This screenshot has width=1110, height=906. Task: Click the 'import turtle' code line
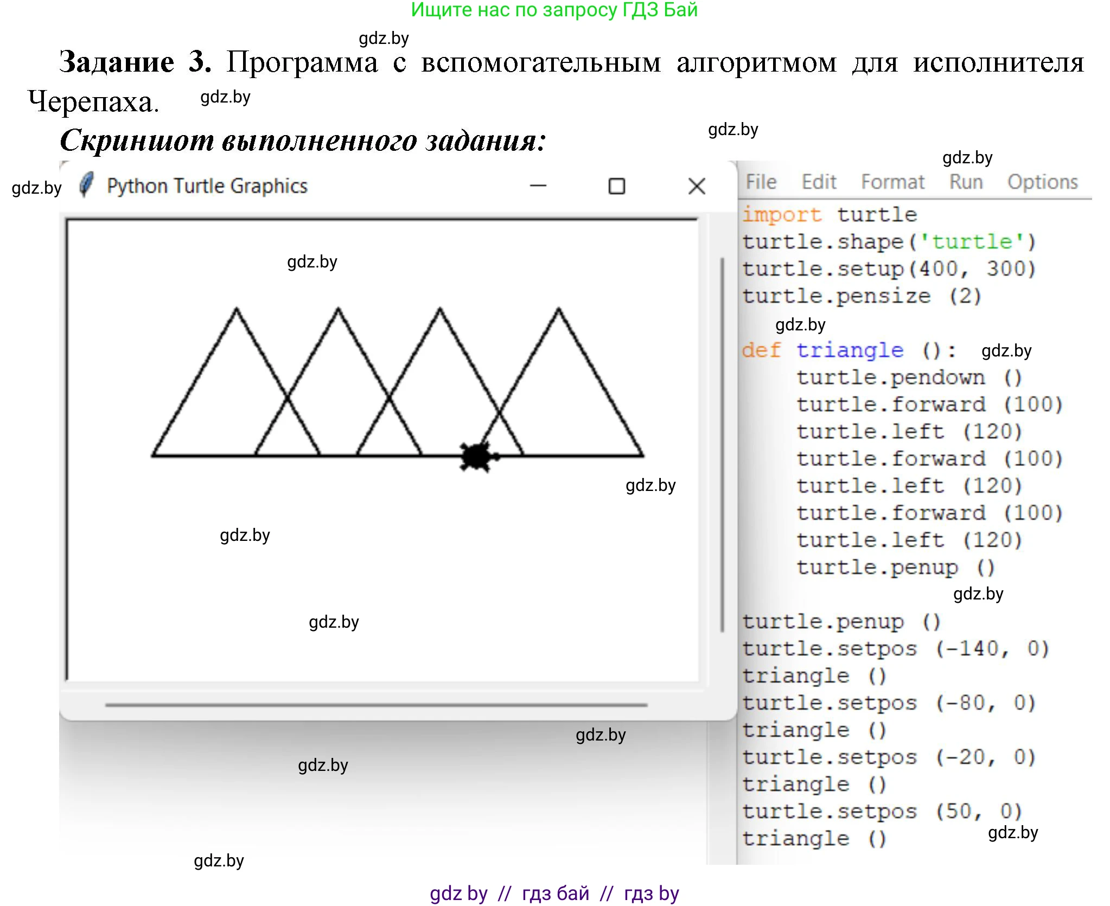click(829, 214)
